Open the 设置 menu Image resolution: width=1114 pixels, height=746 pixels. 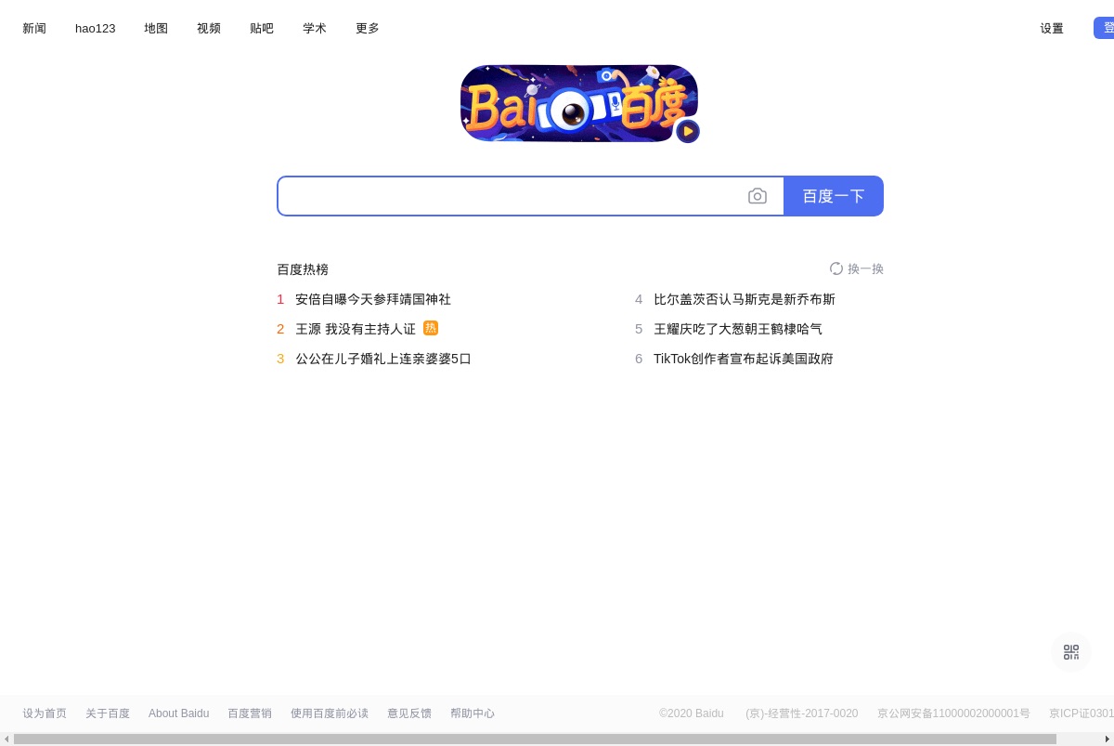[1052, 28]
